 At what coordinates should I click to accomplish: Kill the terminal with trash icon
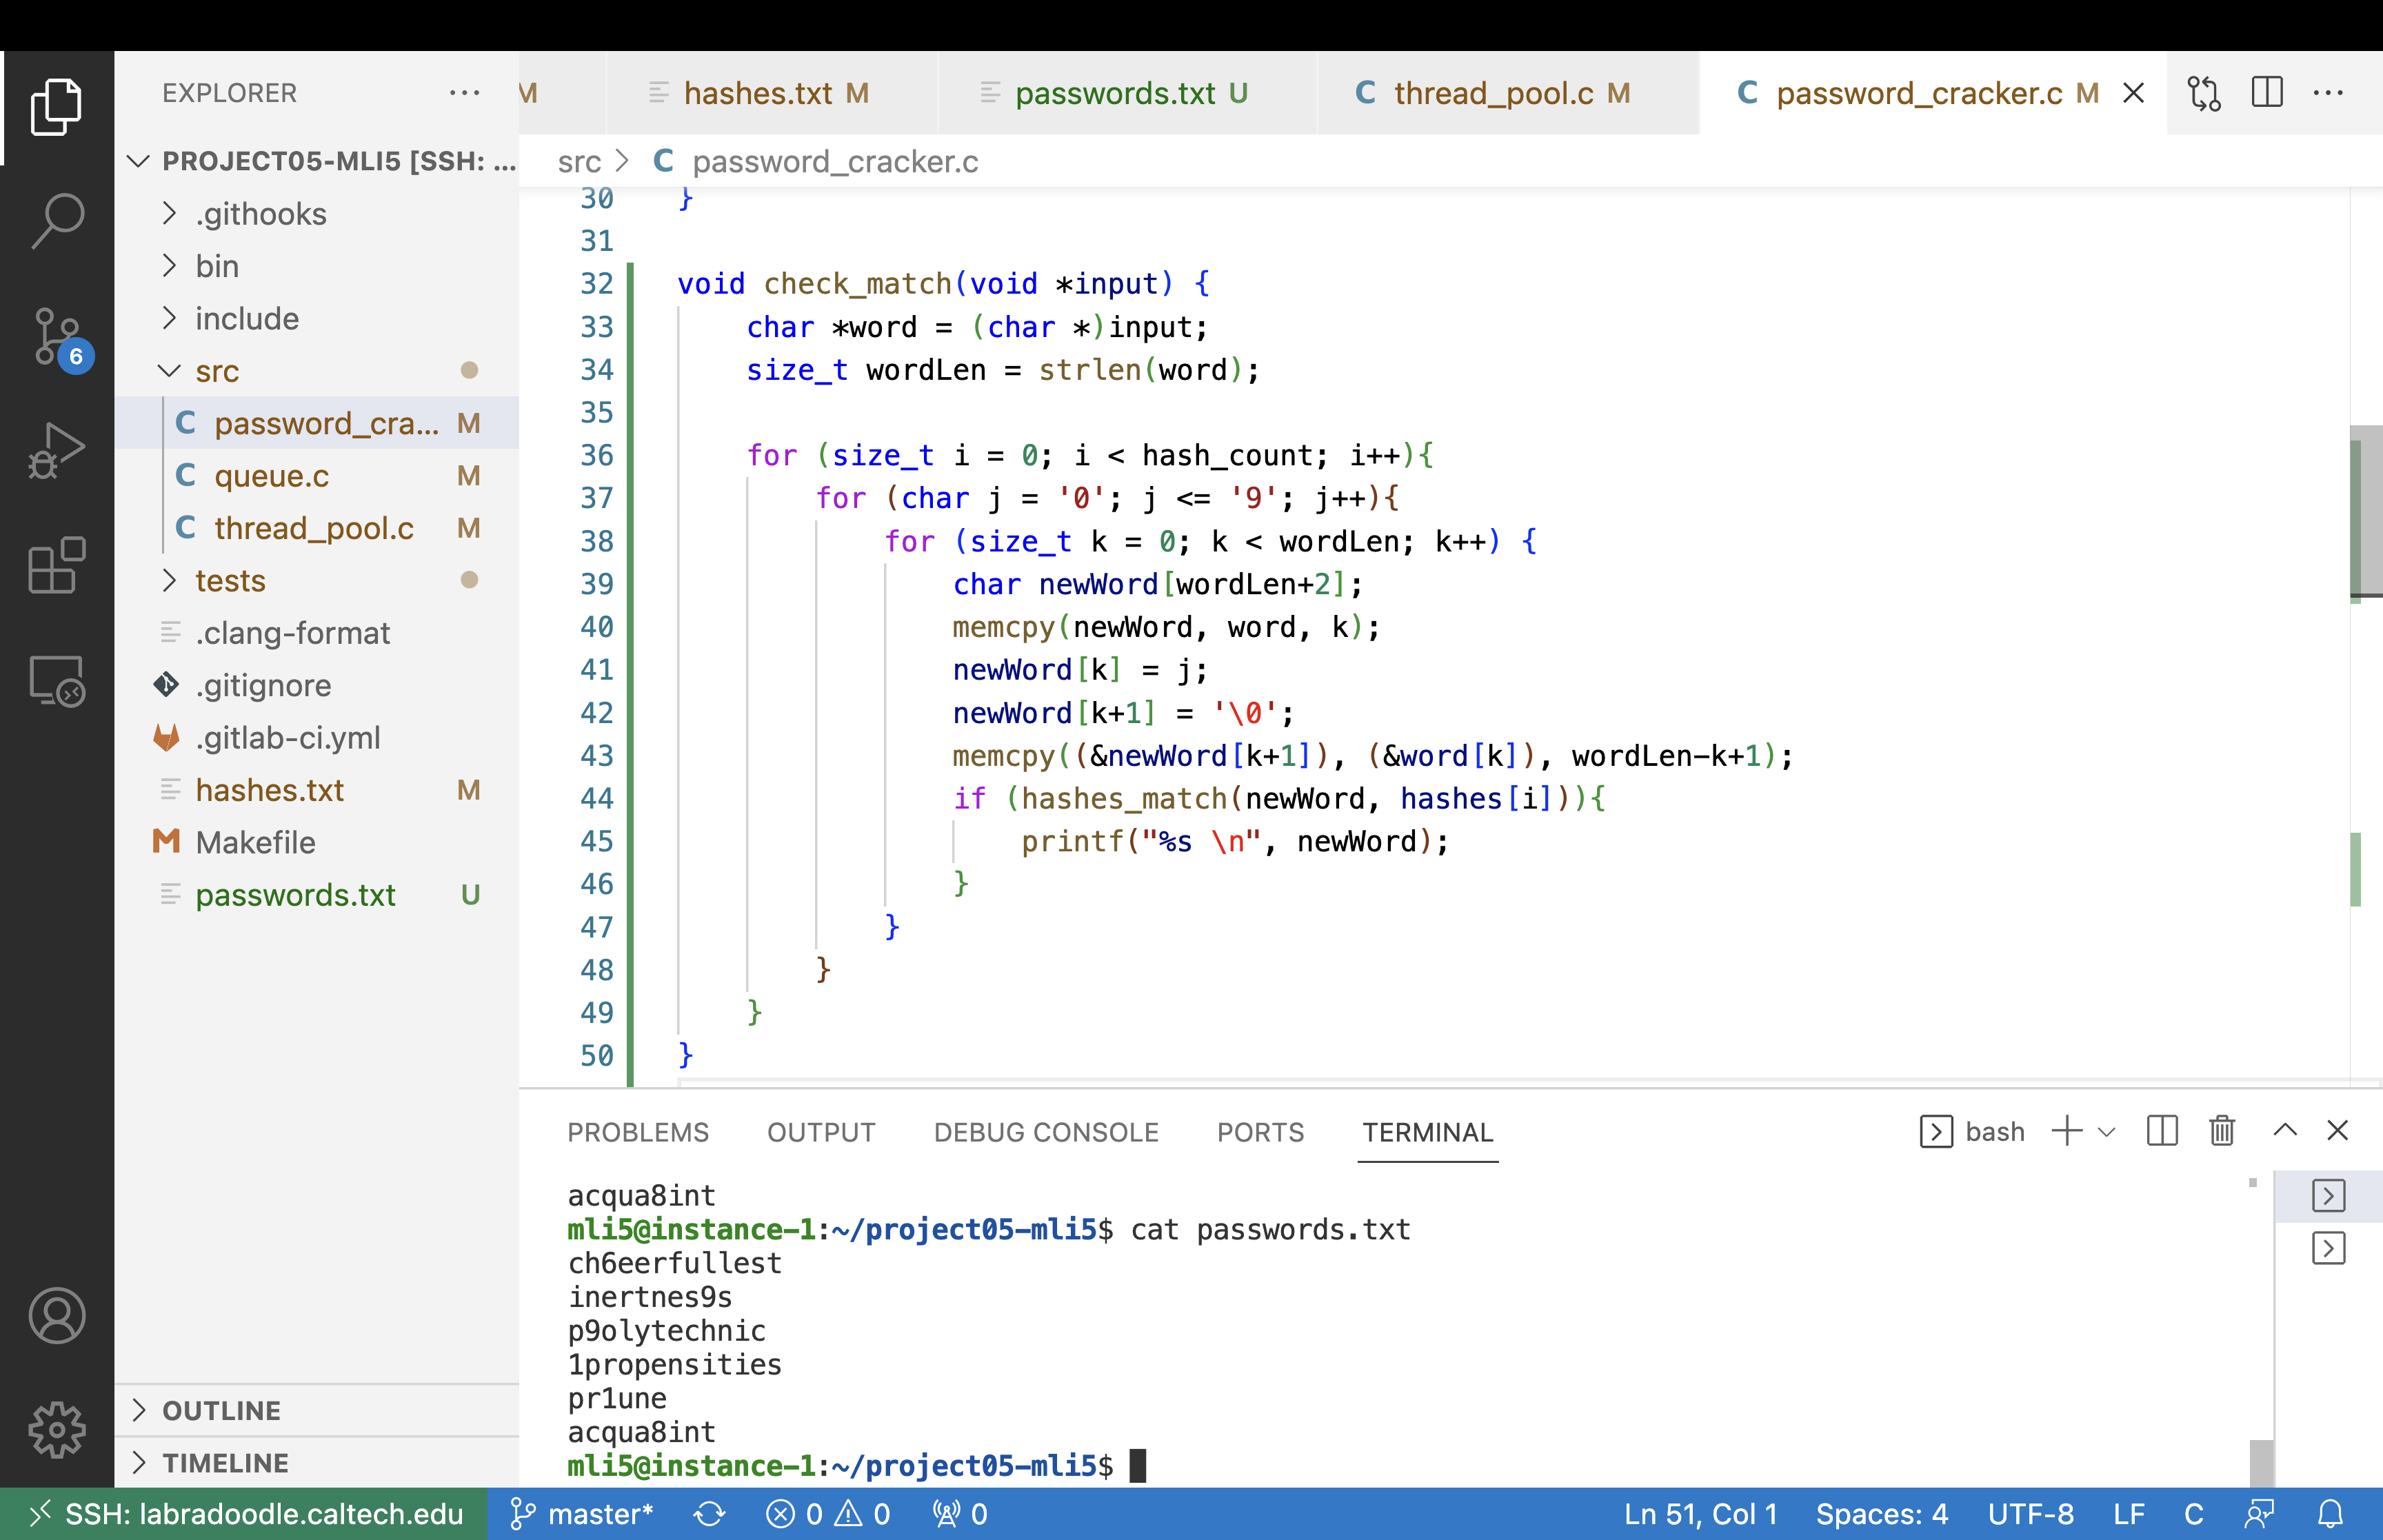click(x=2222, y=1131)
